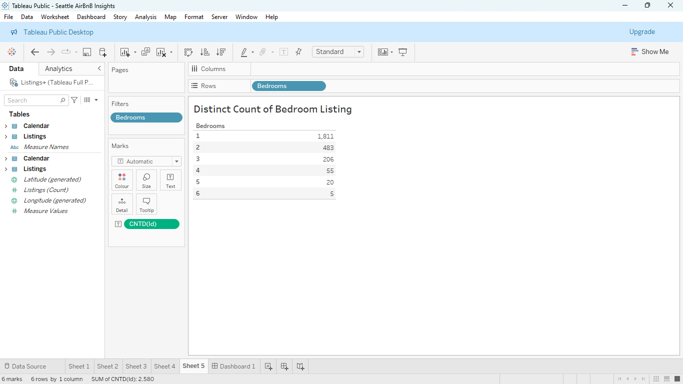This screenshot has width=683, height=384.
Task: Expand the second Calendar table
Action: pos(6,158)
